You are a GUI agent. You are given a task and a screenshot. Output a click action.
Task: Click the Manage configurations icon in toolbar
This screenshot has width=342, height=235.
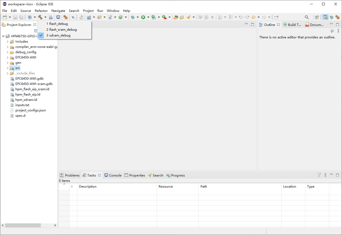pyautogui.click(x=30, y=17)
